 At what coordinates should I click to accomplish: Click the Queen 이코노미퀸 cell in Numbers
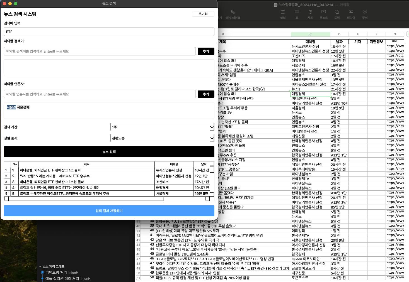310,259
